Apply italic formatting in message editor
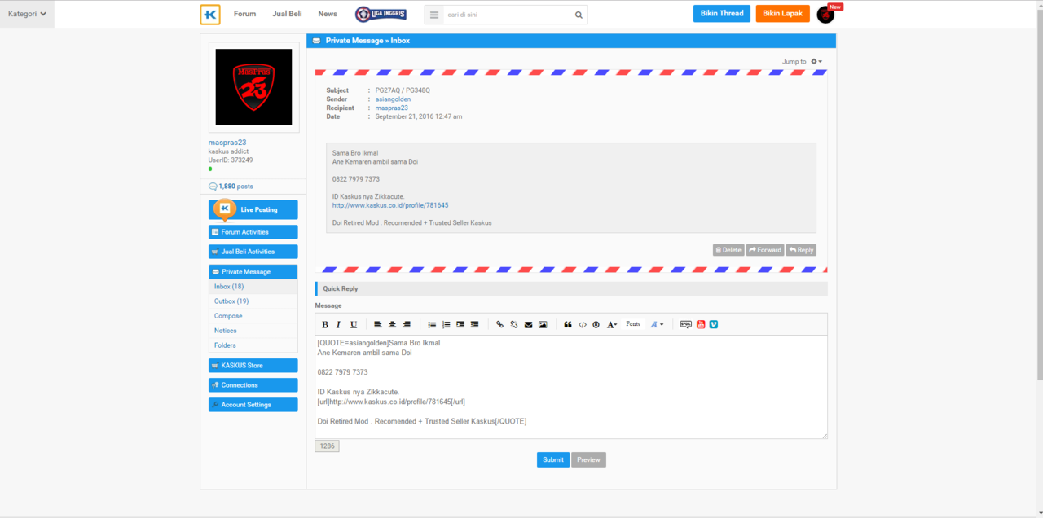The image size is (1043, 518). tap(339, 324)
